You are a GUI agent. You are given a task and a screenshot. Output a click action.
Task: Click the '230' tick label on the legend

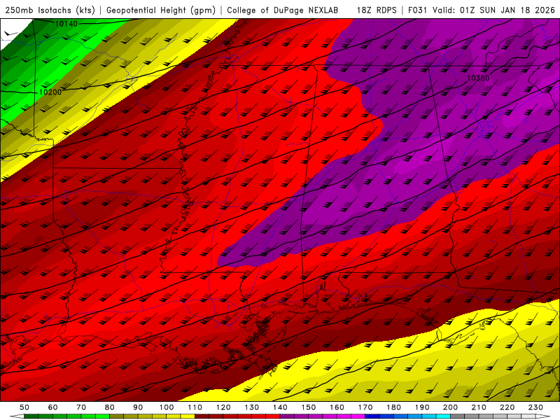[535, 407]
